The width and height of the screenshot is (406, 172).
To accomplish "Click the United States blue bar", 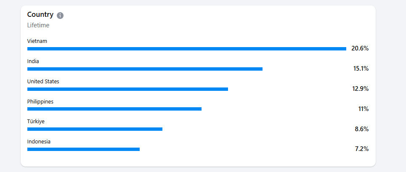I will pos(127,89).
